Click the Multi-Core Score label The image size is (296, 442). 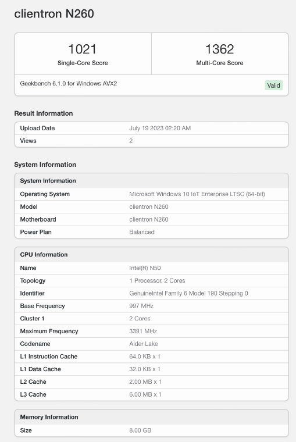pos(220,63)
